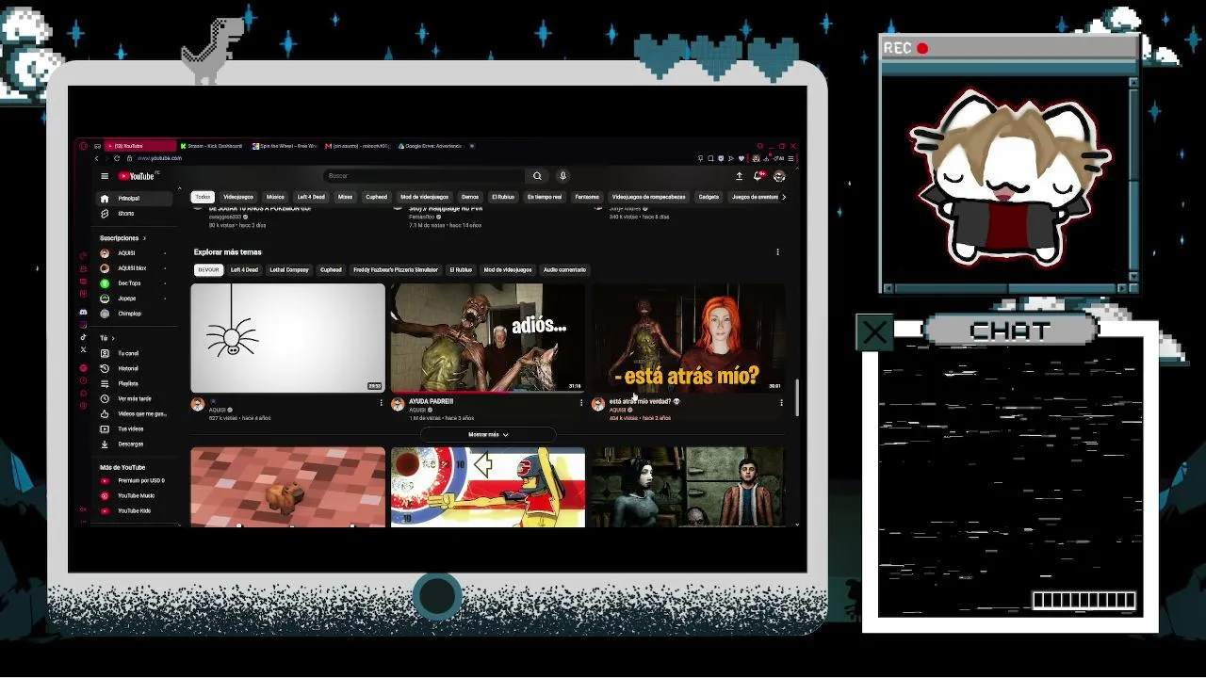Click the search magnifier button
The width and height of the screenshot is (1206, 678).
[537, 176]
